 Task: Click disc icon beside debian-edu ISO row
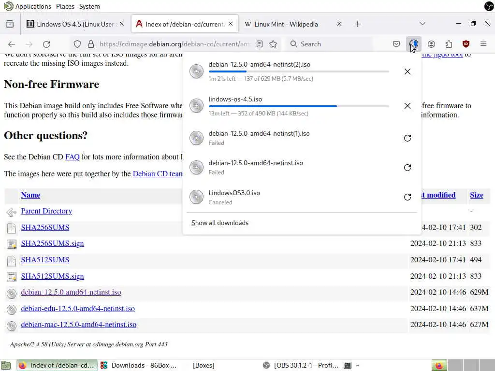[12, 310]
